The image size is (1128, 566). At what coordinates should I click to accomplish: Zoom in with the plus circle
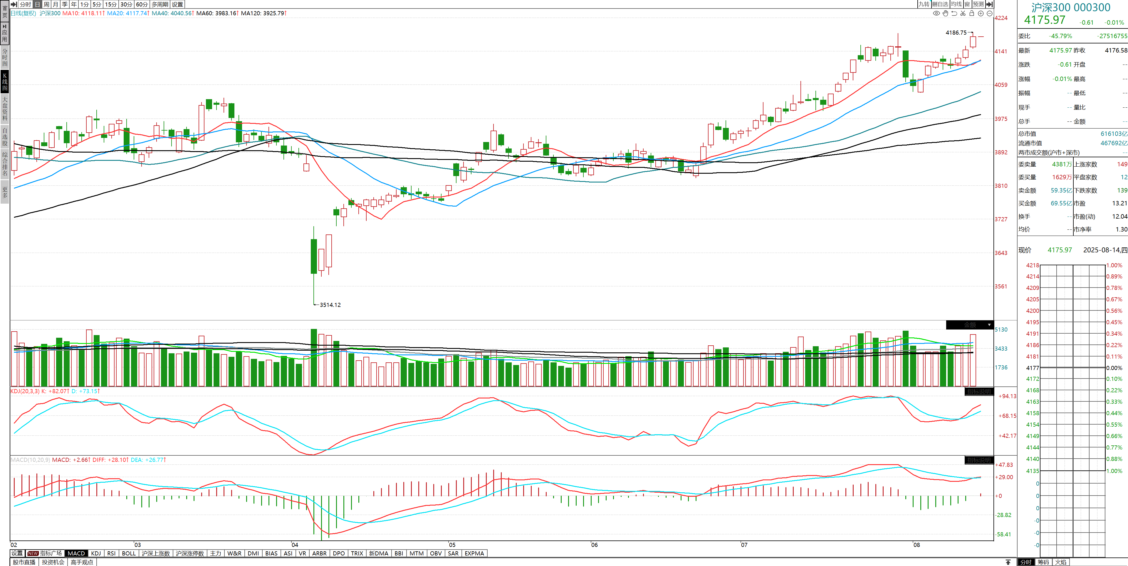coord(981,13)
